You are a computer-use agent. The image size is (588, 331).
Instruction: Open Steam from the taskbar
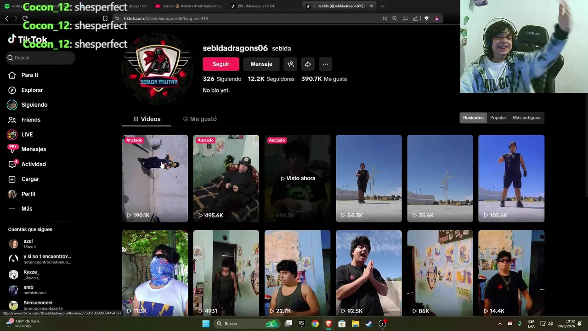tap(368, 324)
